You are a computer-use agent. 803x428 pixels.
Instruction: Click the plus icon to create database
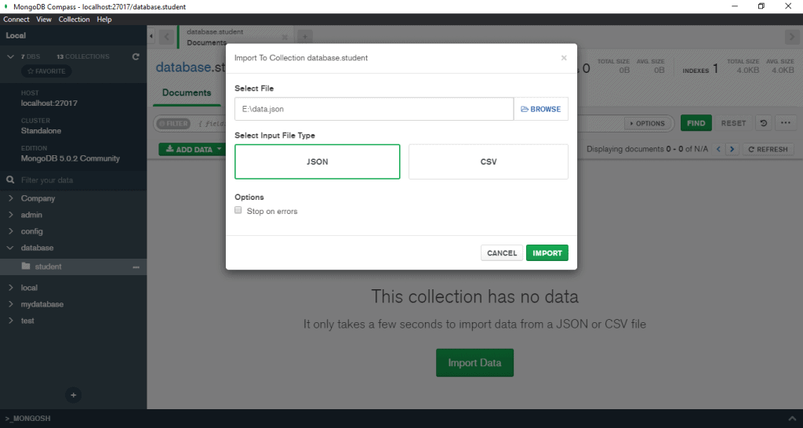click(73, 395)
